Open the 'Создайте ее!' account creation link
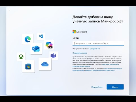This screenshot has height=102, width=136. pyautogui.click(x=95, y=49)
